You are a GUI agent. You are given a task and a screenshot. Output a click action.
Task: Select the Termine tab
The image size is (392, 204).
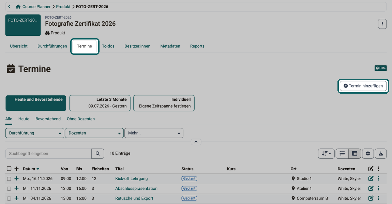[85, 46]
